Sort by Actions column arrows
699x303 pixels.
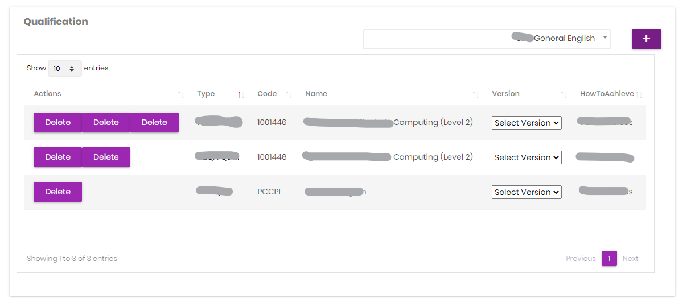point(180,94)
